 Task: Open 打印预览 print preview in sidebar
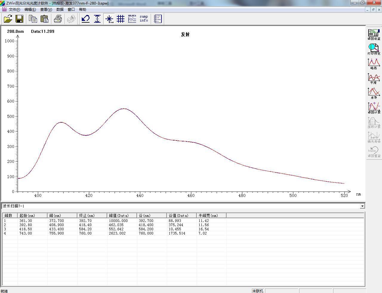(x=374, y=49)
